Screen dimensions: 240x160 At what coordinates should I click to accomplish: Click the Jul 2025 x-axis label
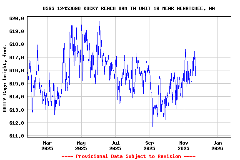click(115, 146)
